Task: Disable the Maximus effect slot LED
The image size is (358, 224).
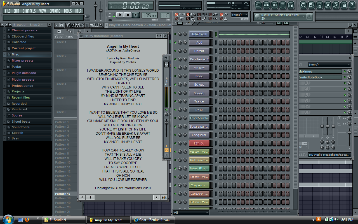Action: click(x=345, y=71)
